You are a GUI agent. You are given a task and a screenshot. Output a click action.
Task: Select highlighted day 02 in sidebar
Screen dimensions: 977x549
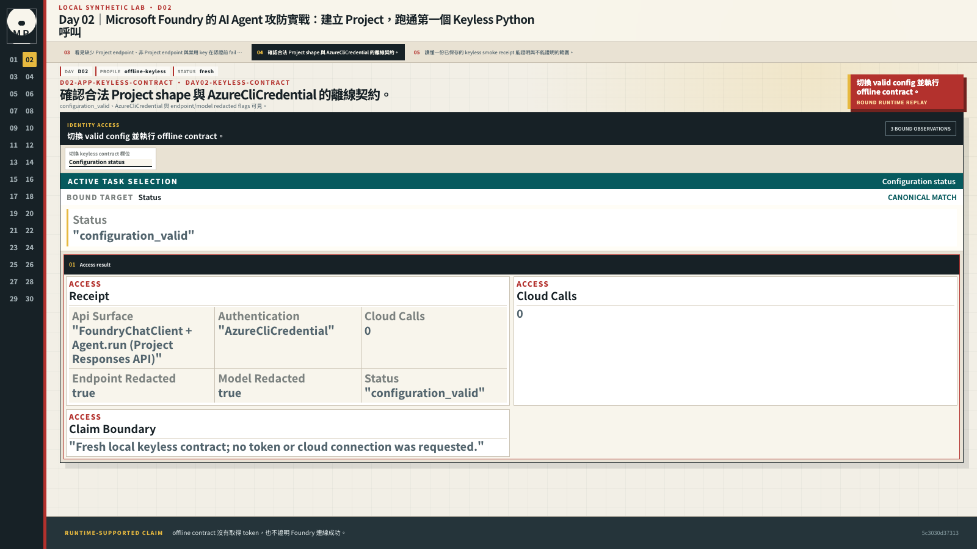click(x=29, y=60)
